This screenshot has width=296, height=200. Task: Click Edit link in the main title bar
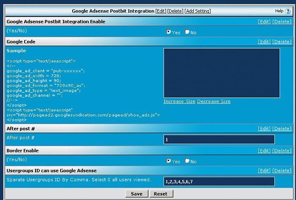tap(161, 11)
